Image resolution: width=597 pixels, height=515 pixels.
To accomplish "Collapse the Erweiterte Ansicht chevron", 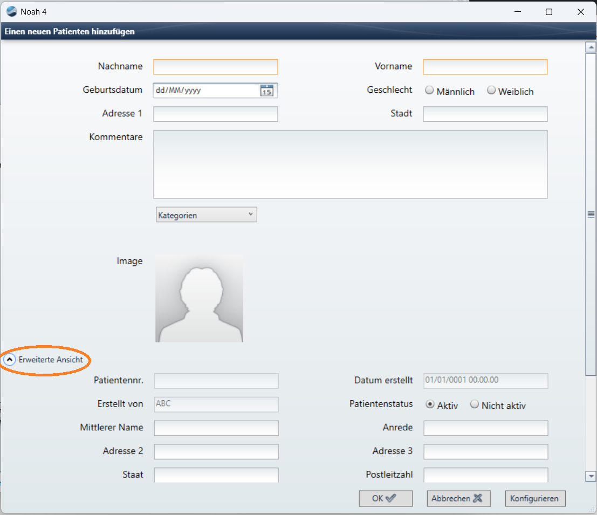I will [x=10, y=359].
